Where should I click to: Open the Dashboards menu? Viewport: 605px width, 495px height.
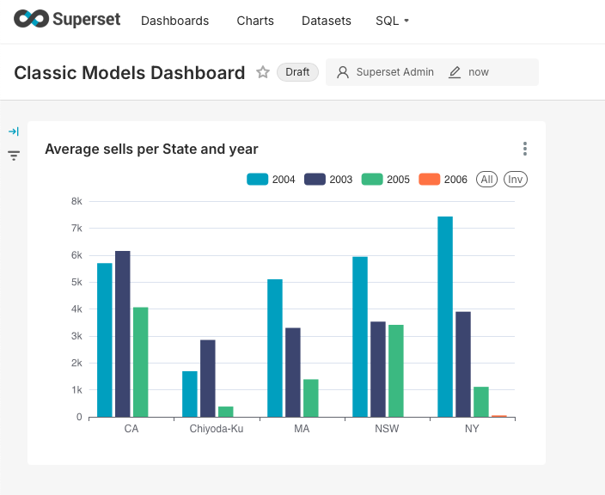[x=174, y=21]
